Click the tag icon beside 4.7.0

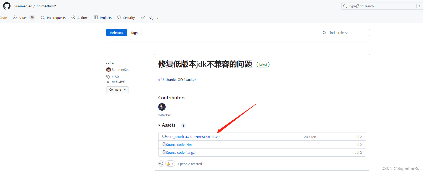(108, 77)
